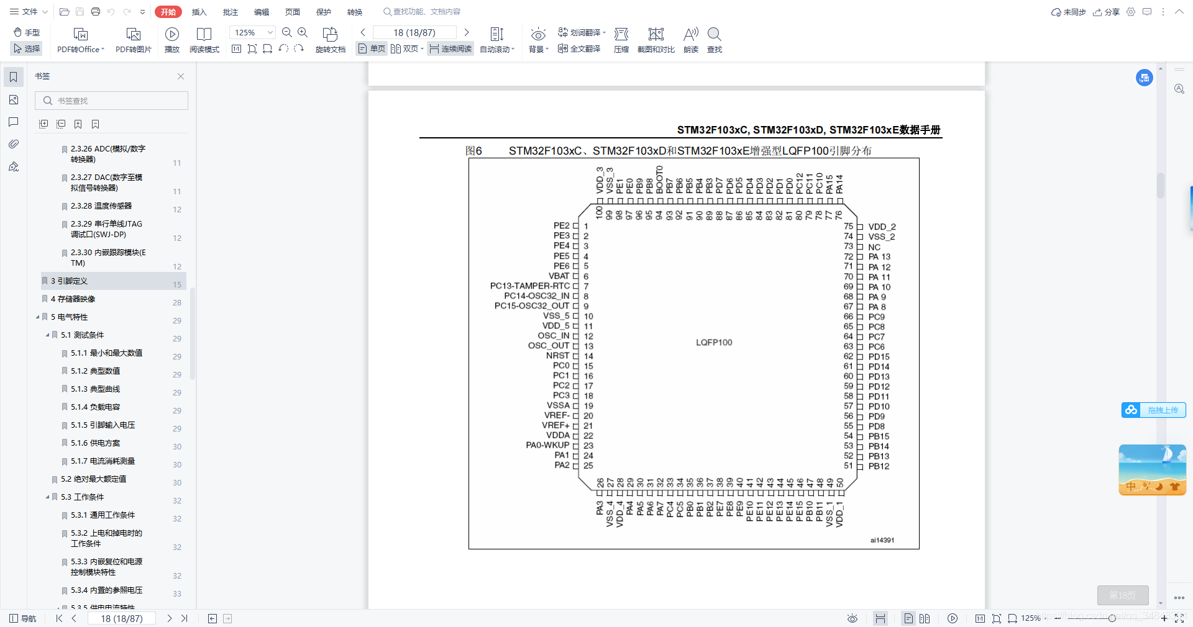Open the quick access toolbar customize arrow
The height and width of the screenshot is (627, 1193).
[x=142, y=12]
